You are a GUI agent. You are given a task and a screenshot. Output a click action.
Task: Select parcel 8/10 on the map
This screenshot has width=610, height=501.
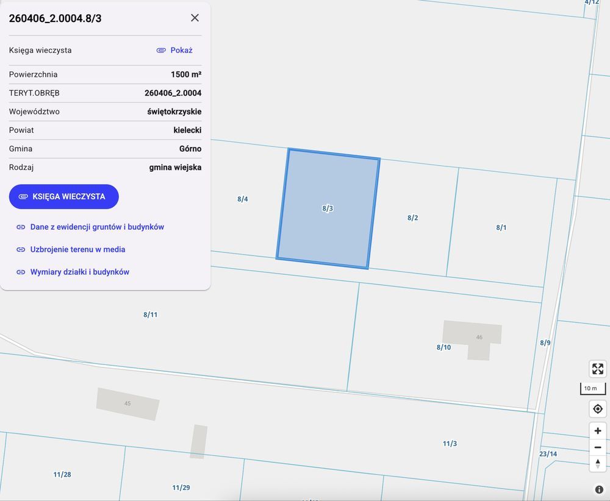point(443,347)
